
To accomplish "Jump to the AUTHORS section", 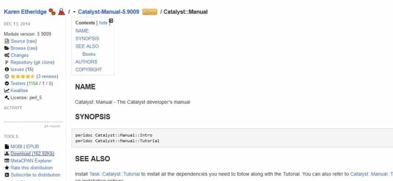I will pos(86,62).
